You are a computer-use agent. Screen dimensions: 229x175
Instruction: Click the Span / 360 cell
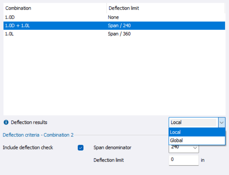[x=119, y=34]
